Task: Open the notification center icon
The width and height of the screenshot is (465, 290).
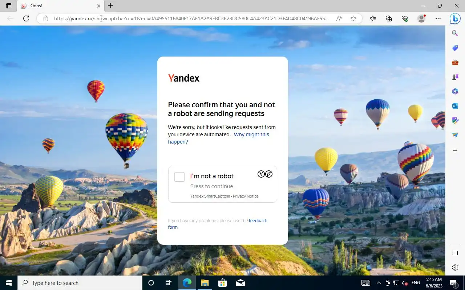Action: [x=454, y=283]
